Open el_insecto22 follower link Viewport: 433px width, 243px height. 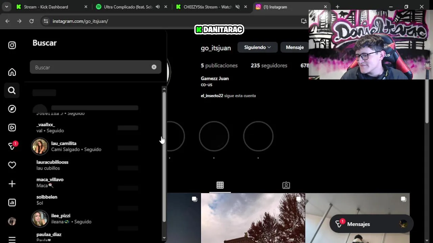212,96
